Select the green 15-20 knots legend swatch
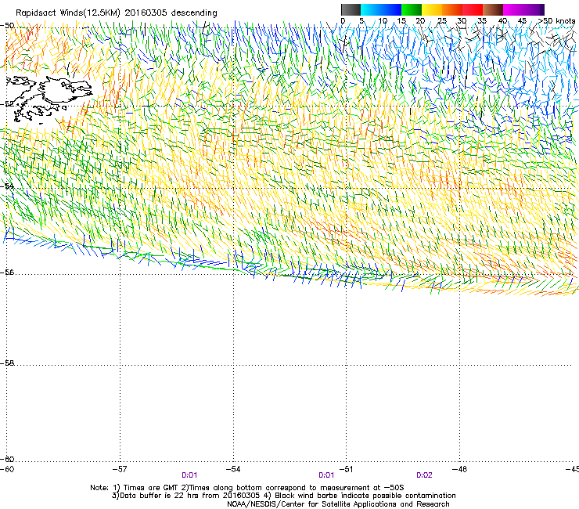 (x=412, y=9)
